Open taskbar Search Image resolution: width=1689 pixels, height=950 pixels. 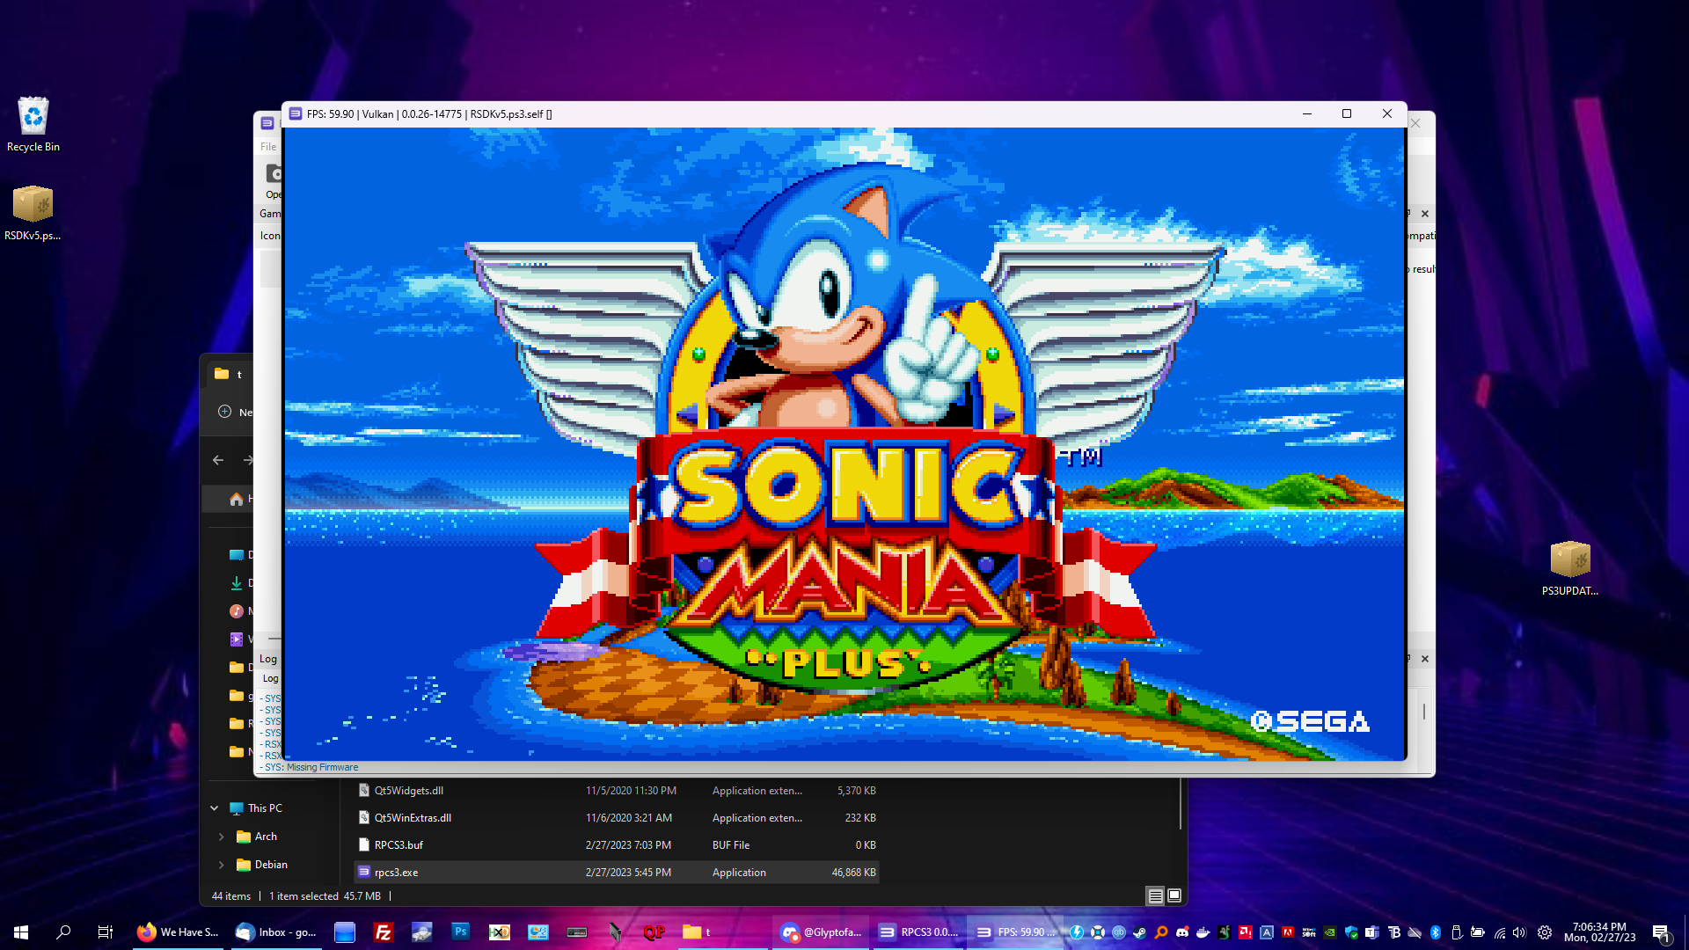(63, 932)
